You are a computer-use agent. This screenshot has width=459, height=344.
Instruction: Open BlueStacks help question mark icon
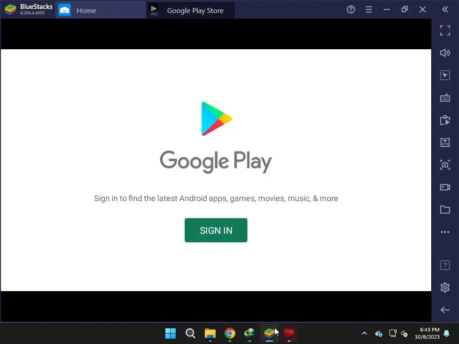click(351, 10)
